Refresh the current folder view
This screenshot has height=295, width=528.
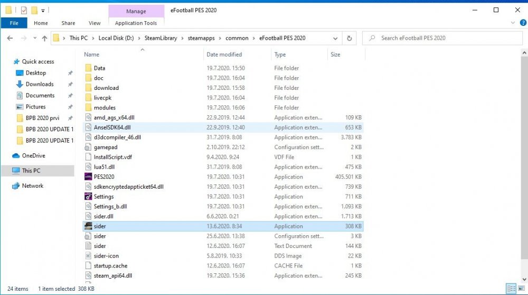pos(349,39)
